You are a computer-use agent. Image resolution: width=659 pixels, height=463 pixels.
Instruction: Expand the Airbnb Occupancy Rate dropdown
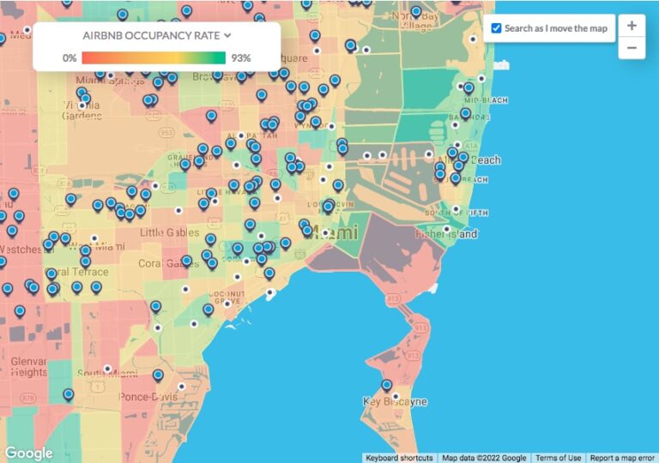click(156, 35)
